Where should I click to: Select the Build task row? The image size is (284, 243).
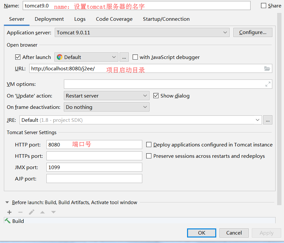pos(140,221)
